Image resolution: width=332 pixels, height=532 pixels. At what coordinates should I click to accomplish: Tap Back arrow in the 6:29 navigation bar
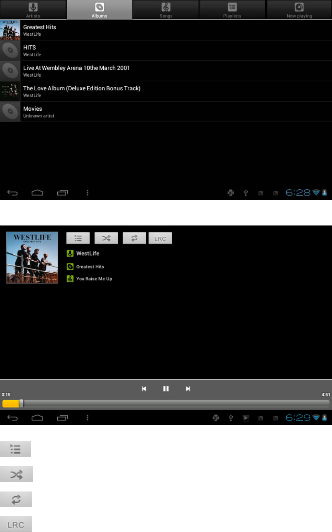tap(12, 418)
